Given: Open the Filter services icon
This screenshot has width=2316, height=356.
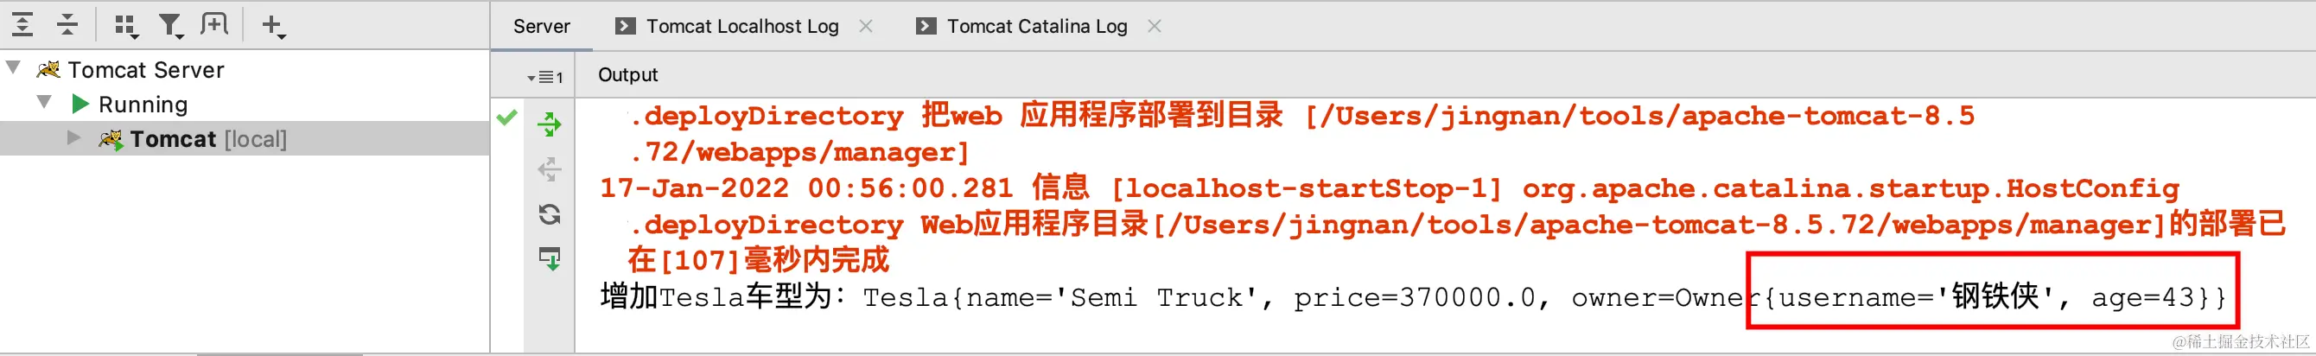Looking at the screenshot, I should (170, 26).
